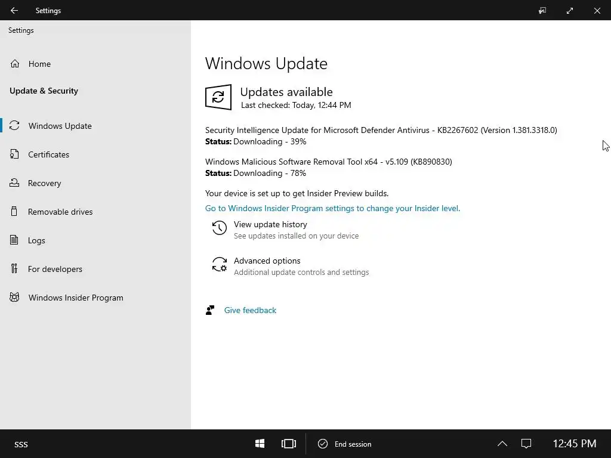Click the View update history clock icon

coord(220,228)
